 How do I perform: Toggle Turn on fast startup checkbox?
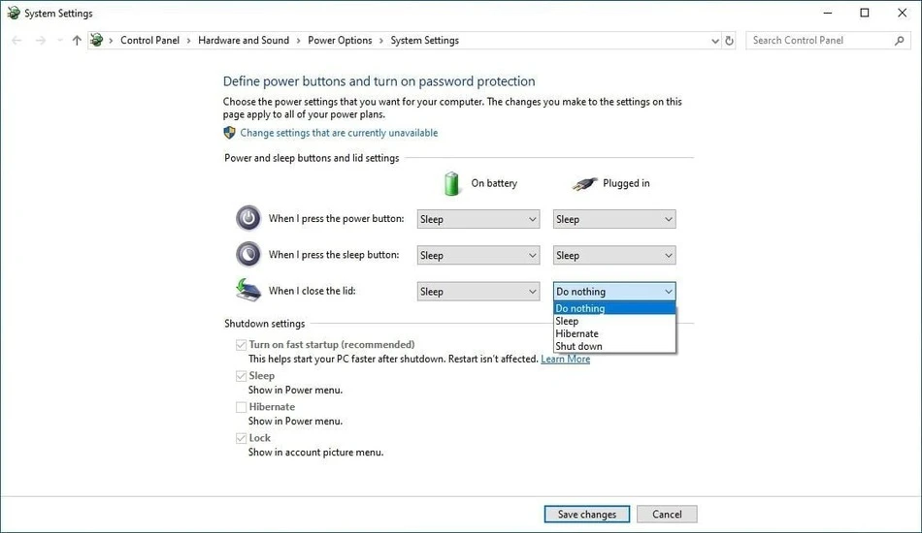[241, 345]
